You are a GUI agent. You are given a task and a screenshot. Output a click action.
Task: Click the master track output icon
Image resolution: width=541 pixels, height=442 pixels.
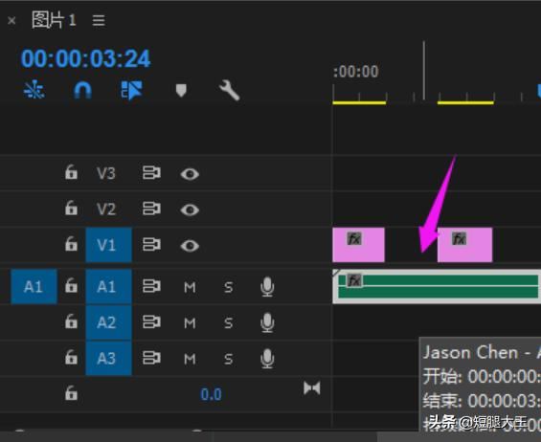[312, 388]
